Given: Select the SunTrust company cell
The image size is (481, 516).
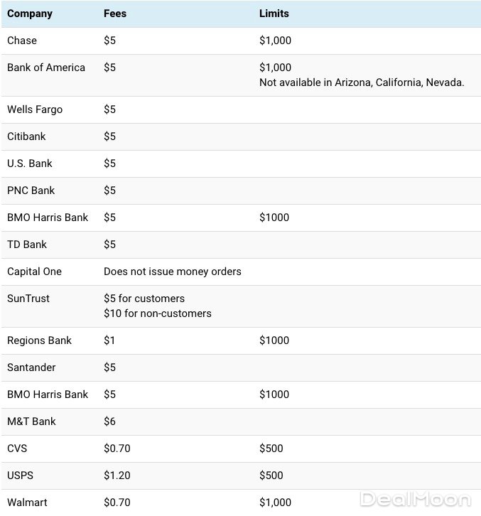Looking at the screenshot, I should pos(28,299).
